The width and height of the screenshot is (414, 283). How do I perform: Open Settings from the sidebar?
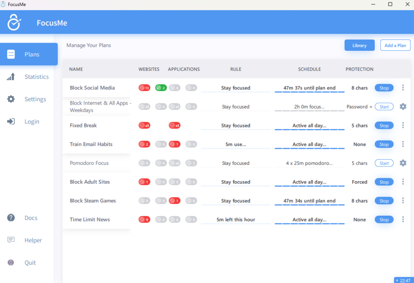coord(26,99)
